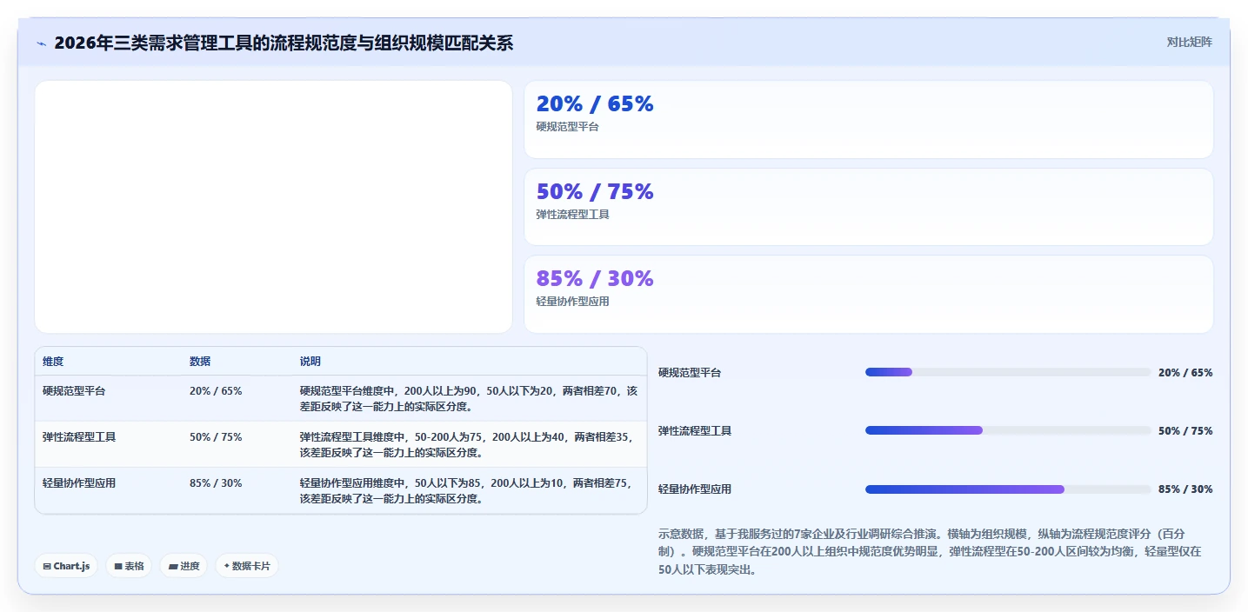Click the 维度 column header

(x=53, y=362)
